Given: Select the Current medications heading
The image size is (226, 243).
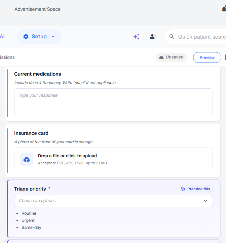Looking at the screenshot, I should 38,74.
